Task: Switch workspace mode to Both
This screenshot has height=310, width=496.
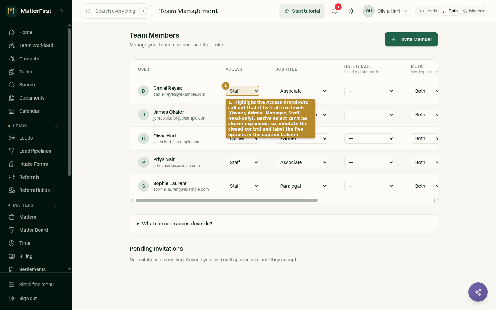Action: pos(450,11)
